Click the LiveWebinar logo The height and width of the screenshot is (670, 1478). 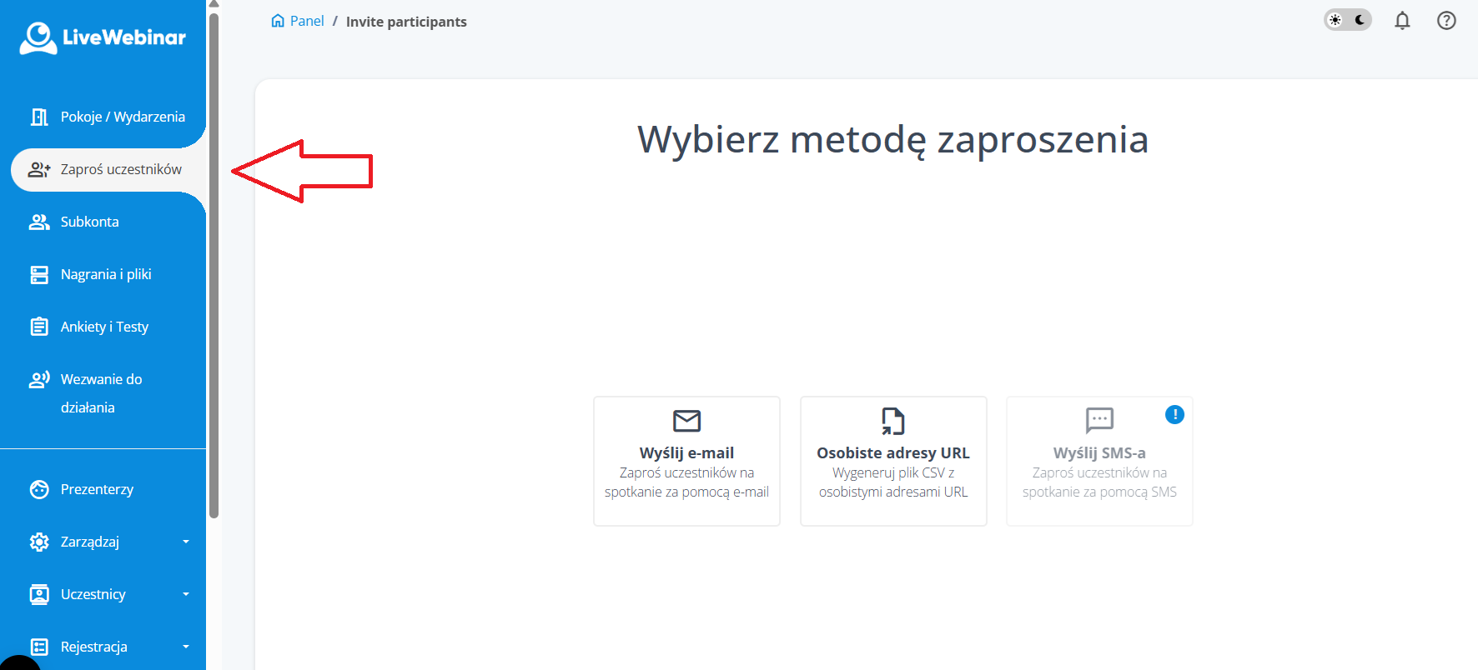pos(103,37)
